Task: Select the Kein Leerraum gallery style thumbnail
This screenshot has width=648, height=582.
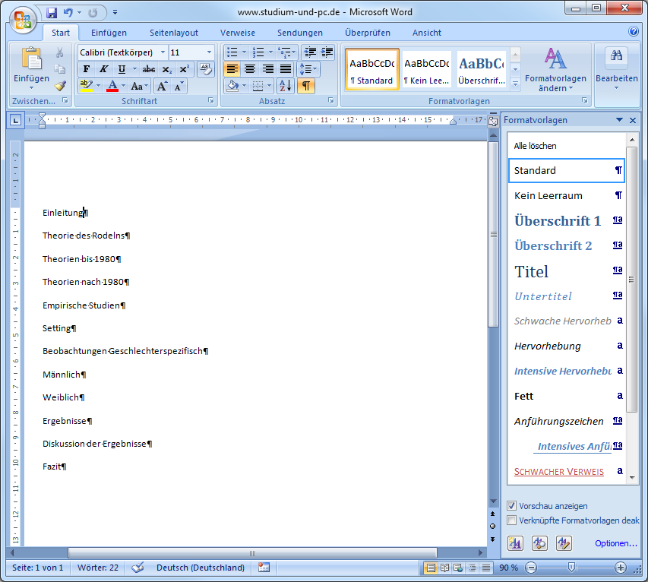Action: pyautogui.click(x=427, y=69)
